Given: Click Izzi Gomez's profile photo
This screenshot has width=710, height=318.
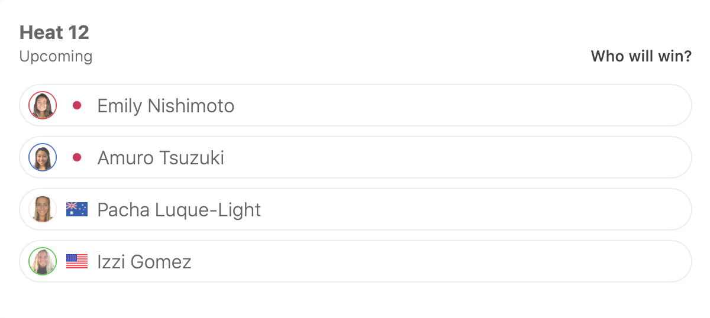Looking at the screenshot, I should pos(43,262).
